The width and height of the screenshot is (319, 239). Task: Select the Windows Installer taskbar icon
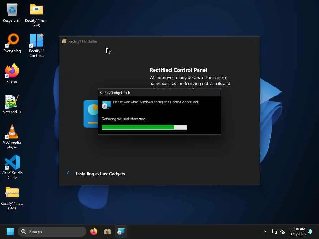click(x=121, y=232)
